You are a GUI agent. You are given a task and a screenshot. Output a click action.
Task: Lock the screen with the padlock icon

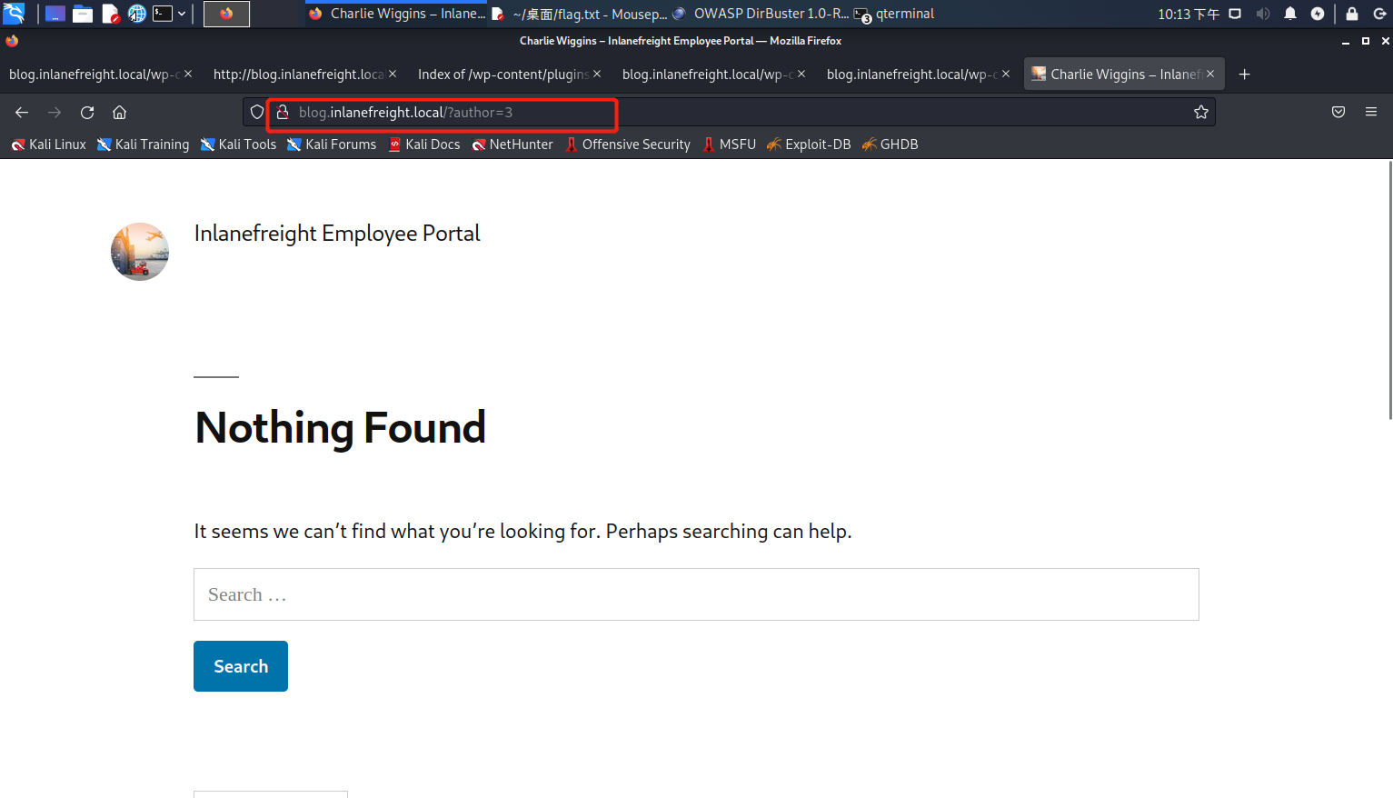pyautogui.click(x=1352, y=14)
